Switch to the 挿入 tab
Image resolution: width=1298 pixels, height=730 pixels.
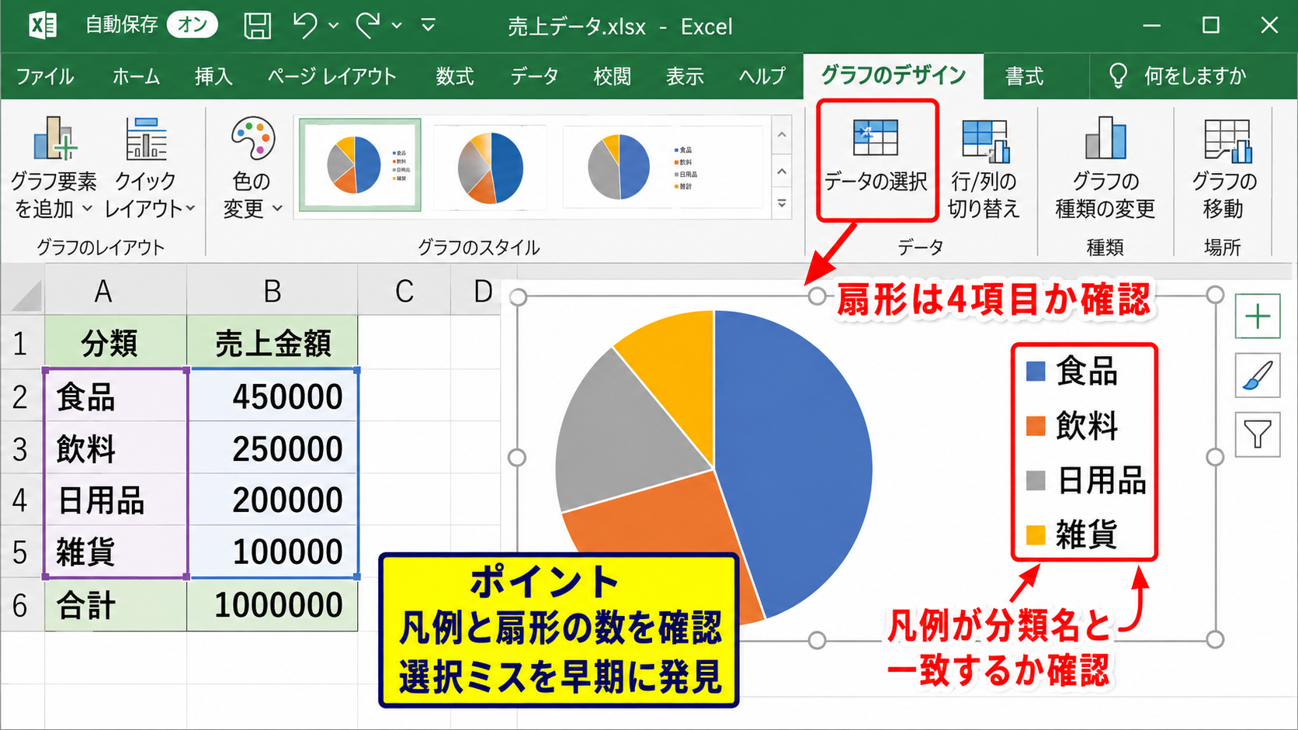[213, 76]
